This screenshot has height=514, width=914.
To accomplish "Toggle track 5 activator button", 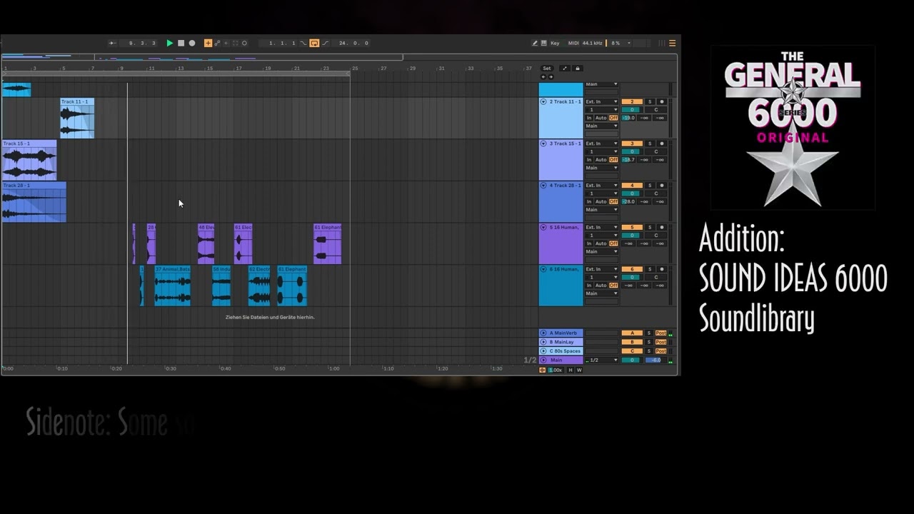I will tap(632, 227).
